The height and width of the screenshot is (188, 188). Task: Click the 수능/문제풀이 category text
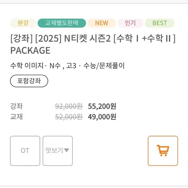pyautogui.click(x=104, y=66)
